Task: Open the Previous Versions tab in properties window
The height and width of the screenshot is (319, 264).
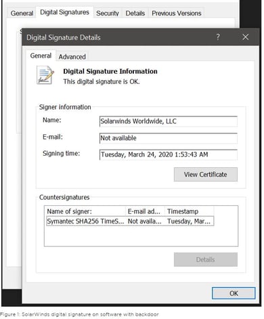Action: [177, 14]
